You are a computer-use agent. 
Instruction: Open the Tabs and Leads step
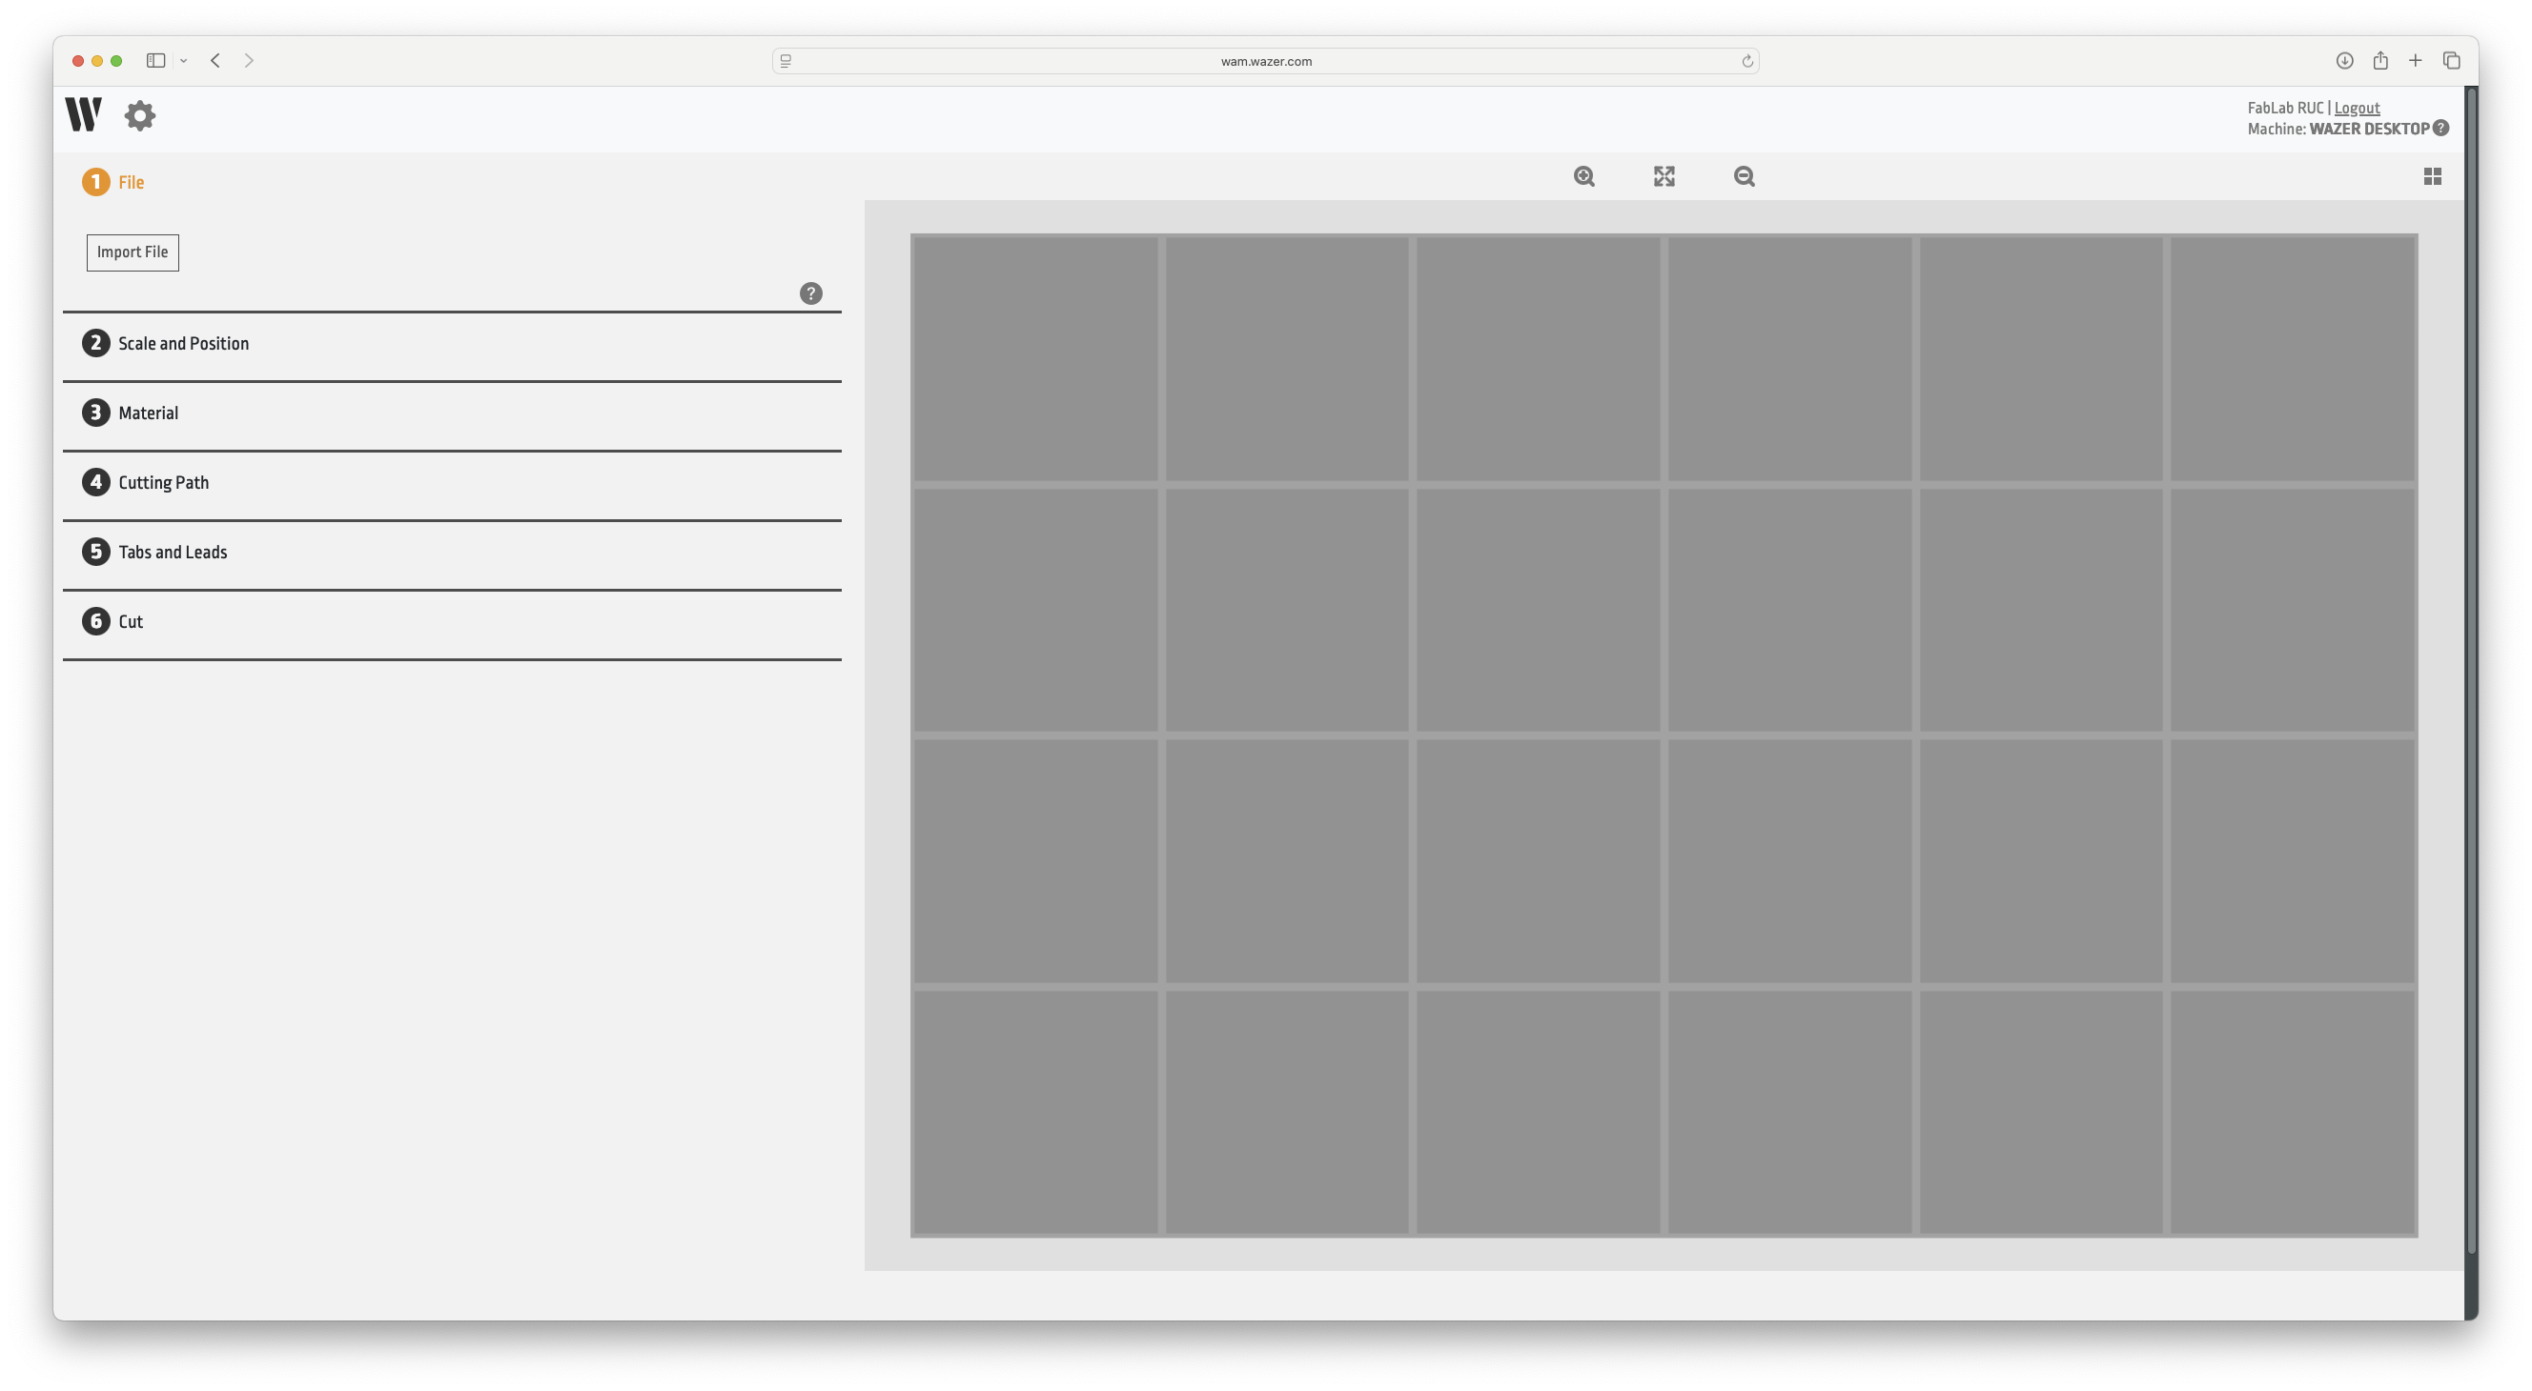pos(172,552)
